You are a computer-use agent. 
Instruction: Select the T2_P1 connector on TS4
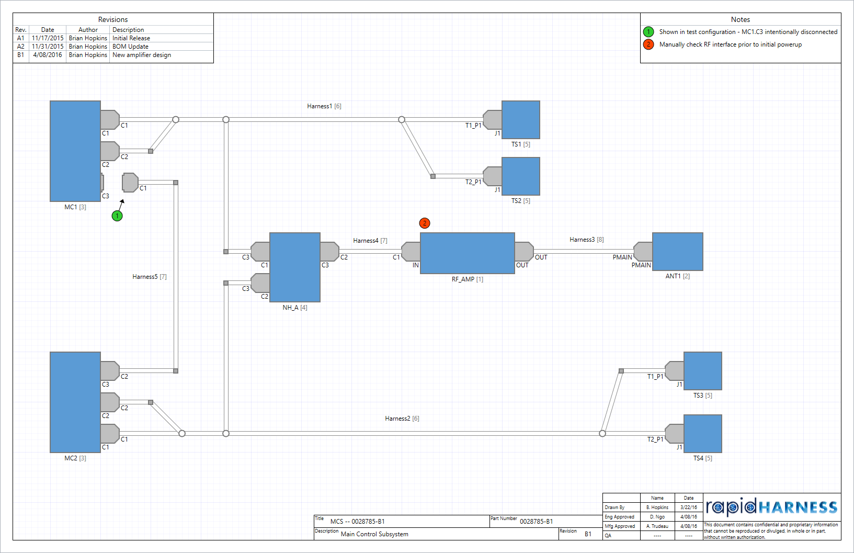(674, 433)
